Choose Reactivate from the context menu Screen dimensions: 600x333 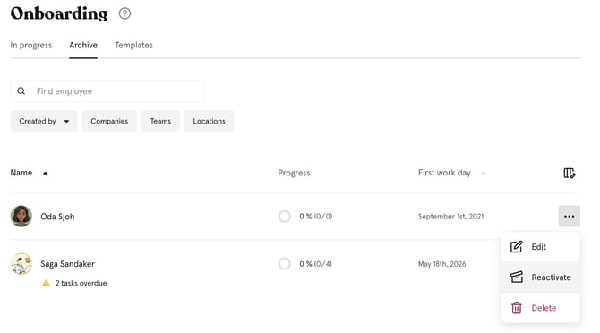pyautogui.click(x=540, y=277)
